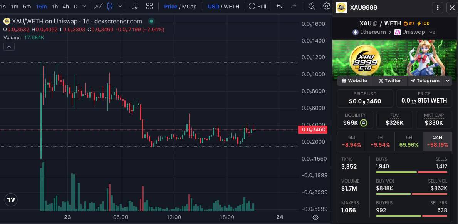Viewport: 458px width, 224px height.
Task: Click the fire #7 trending badge
Action: 409,23
